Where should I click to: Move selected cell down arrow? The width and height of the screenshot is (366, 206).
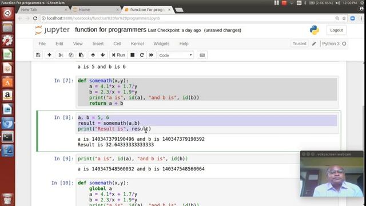coord(103,55)
